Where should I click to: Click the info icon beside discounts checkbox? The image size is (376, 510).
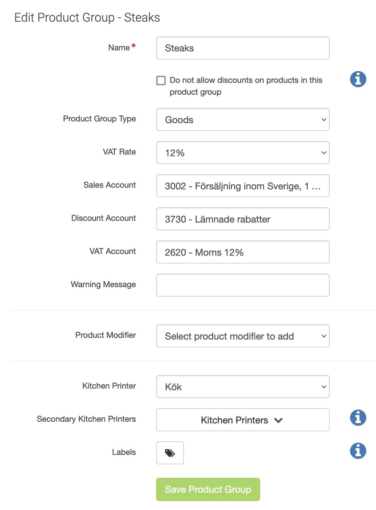coord(358,79)
